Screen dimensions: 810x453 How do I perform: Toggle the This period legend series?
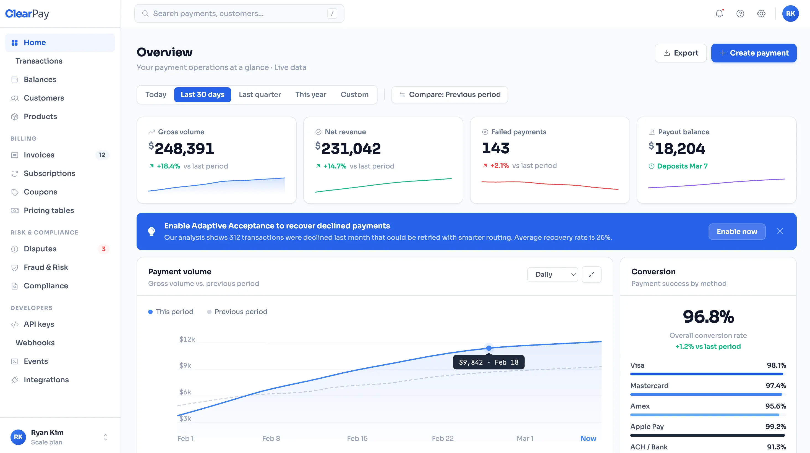[171, 312]
